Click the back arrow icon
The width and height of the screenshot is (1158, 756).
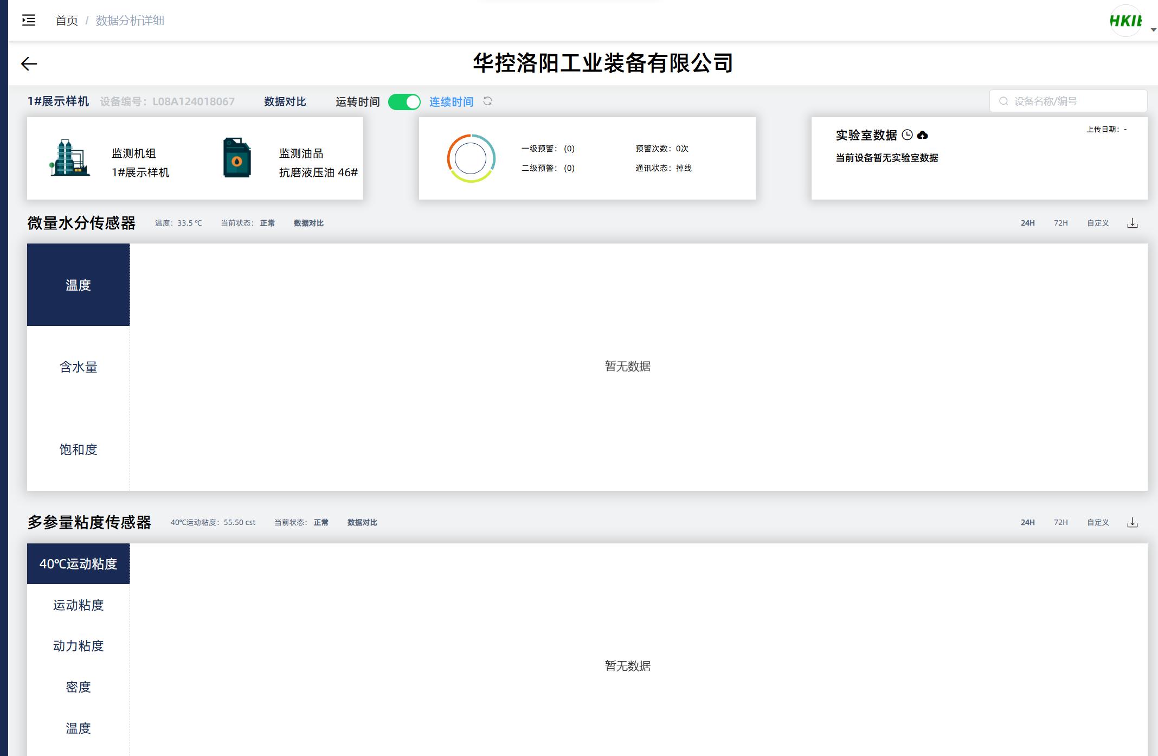[x=29, y=64]
